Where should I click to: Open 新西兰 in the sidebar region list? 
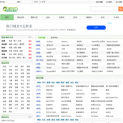pos(19,58)
